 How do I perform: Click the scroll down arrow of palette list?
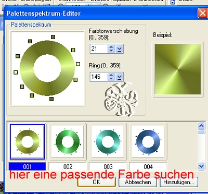(201, 166)
